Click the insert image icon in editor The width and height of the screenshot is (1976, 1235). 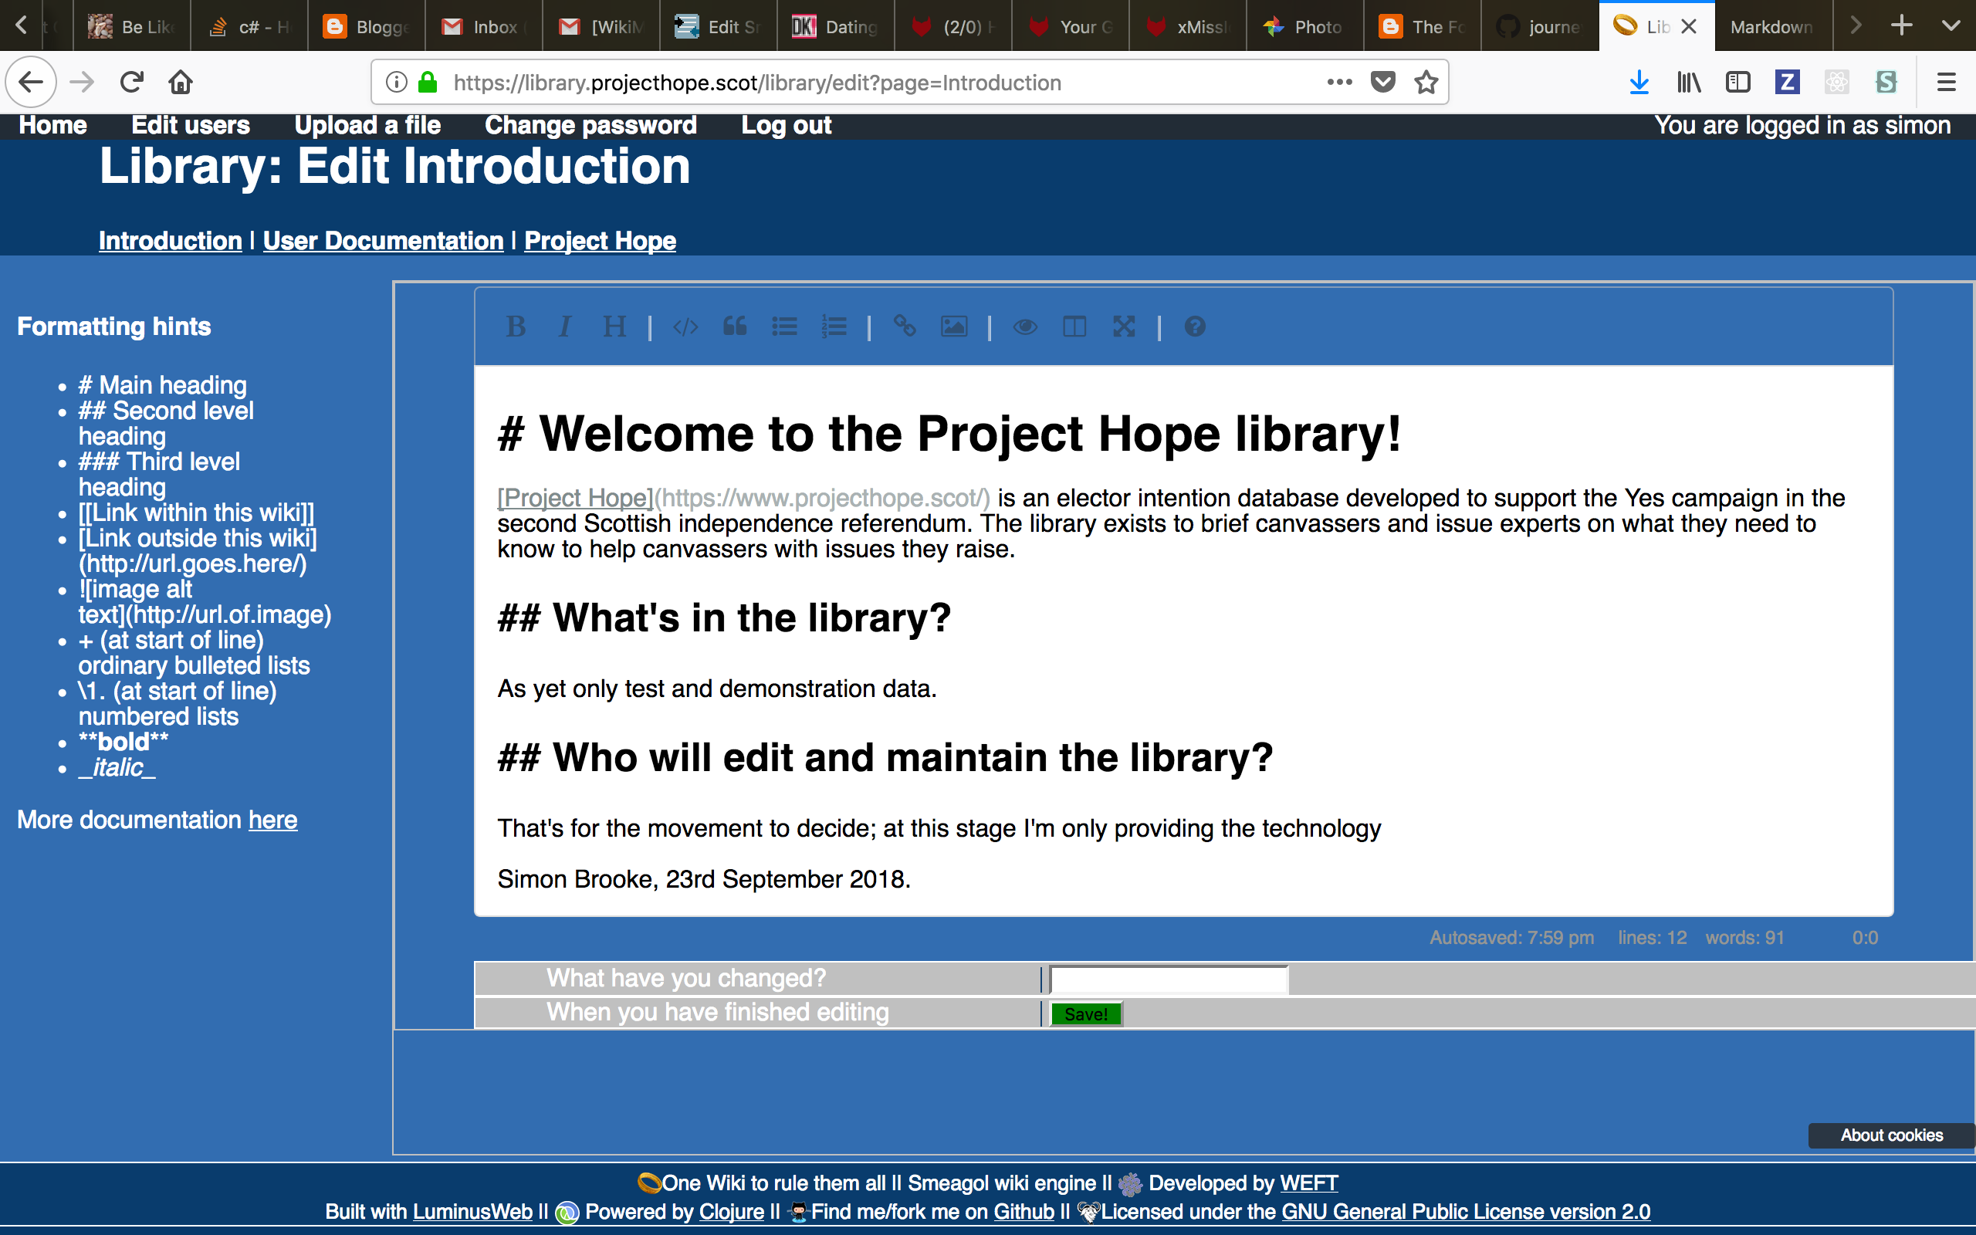coord(954,327)
